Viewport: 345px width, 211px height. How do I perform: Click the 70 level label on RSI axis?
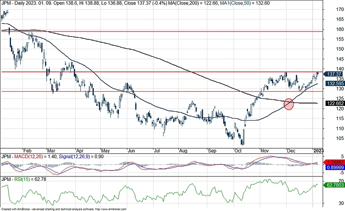pyautogui.click(x=341, y=181)
